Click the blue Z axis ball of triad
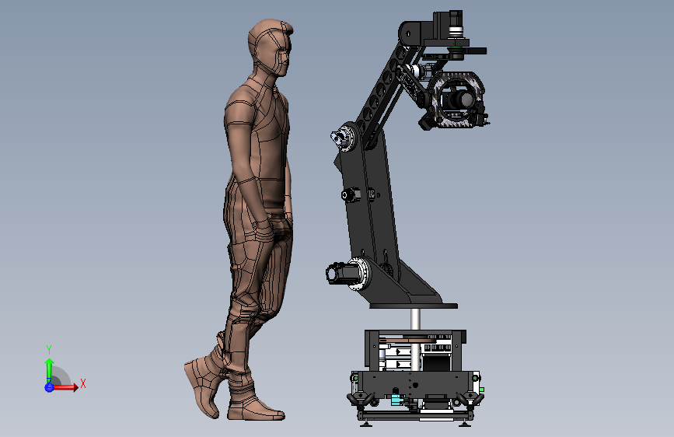 coord(49,387)
